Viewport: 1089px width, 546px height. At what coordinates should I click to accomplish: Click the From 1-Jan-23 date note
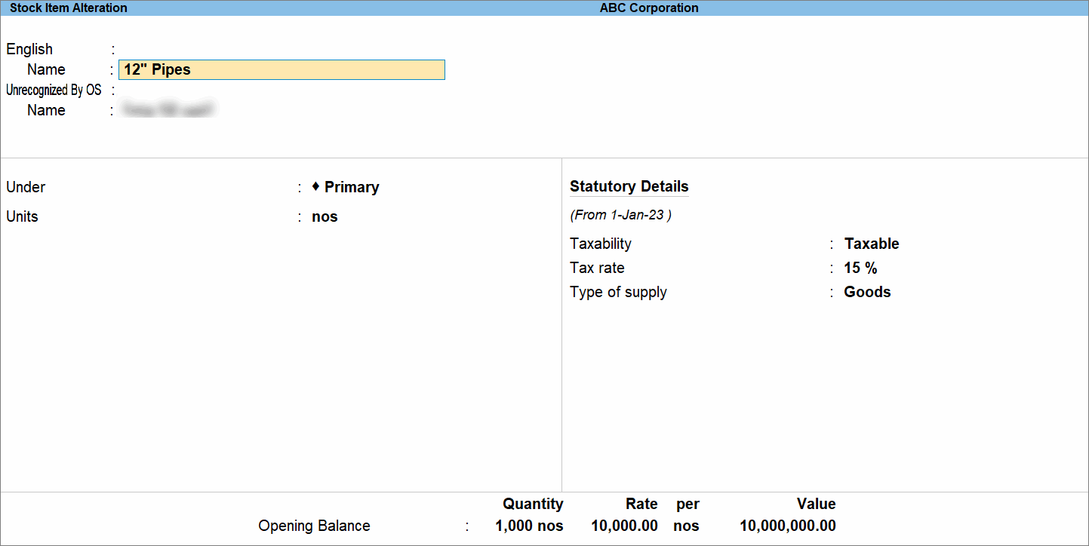coord(621,214)
